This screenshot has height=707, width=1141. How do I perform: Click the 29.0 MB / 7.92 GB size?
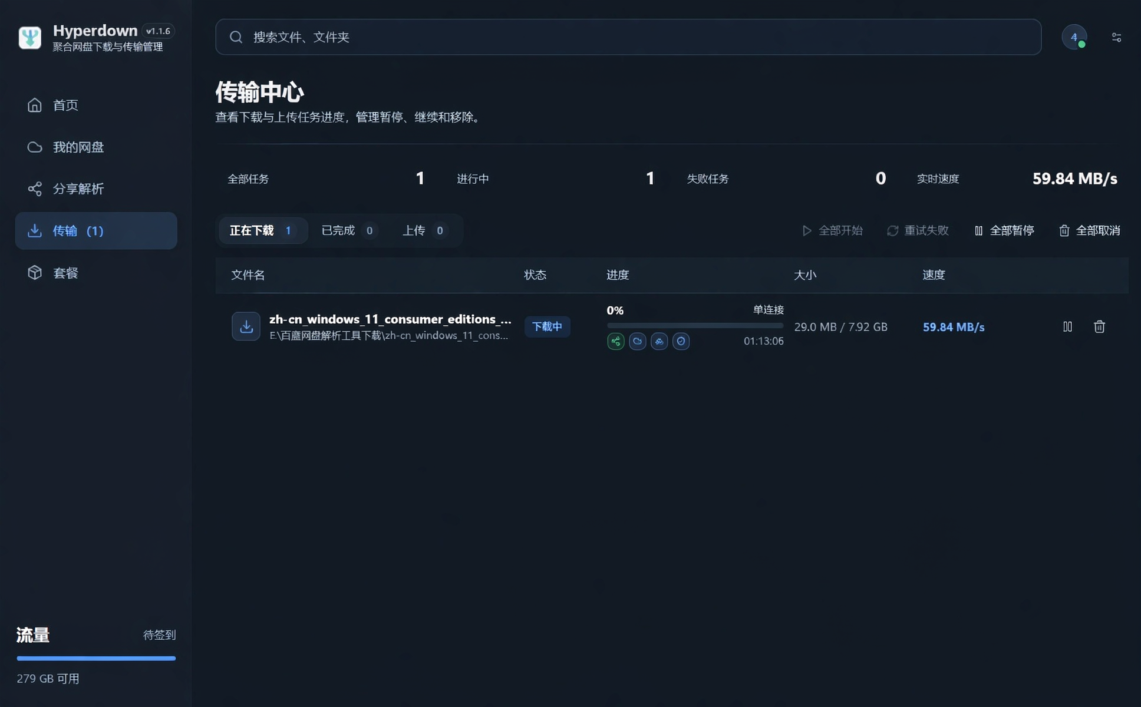click(x=840, y=327)
